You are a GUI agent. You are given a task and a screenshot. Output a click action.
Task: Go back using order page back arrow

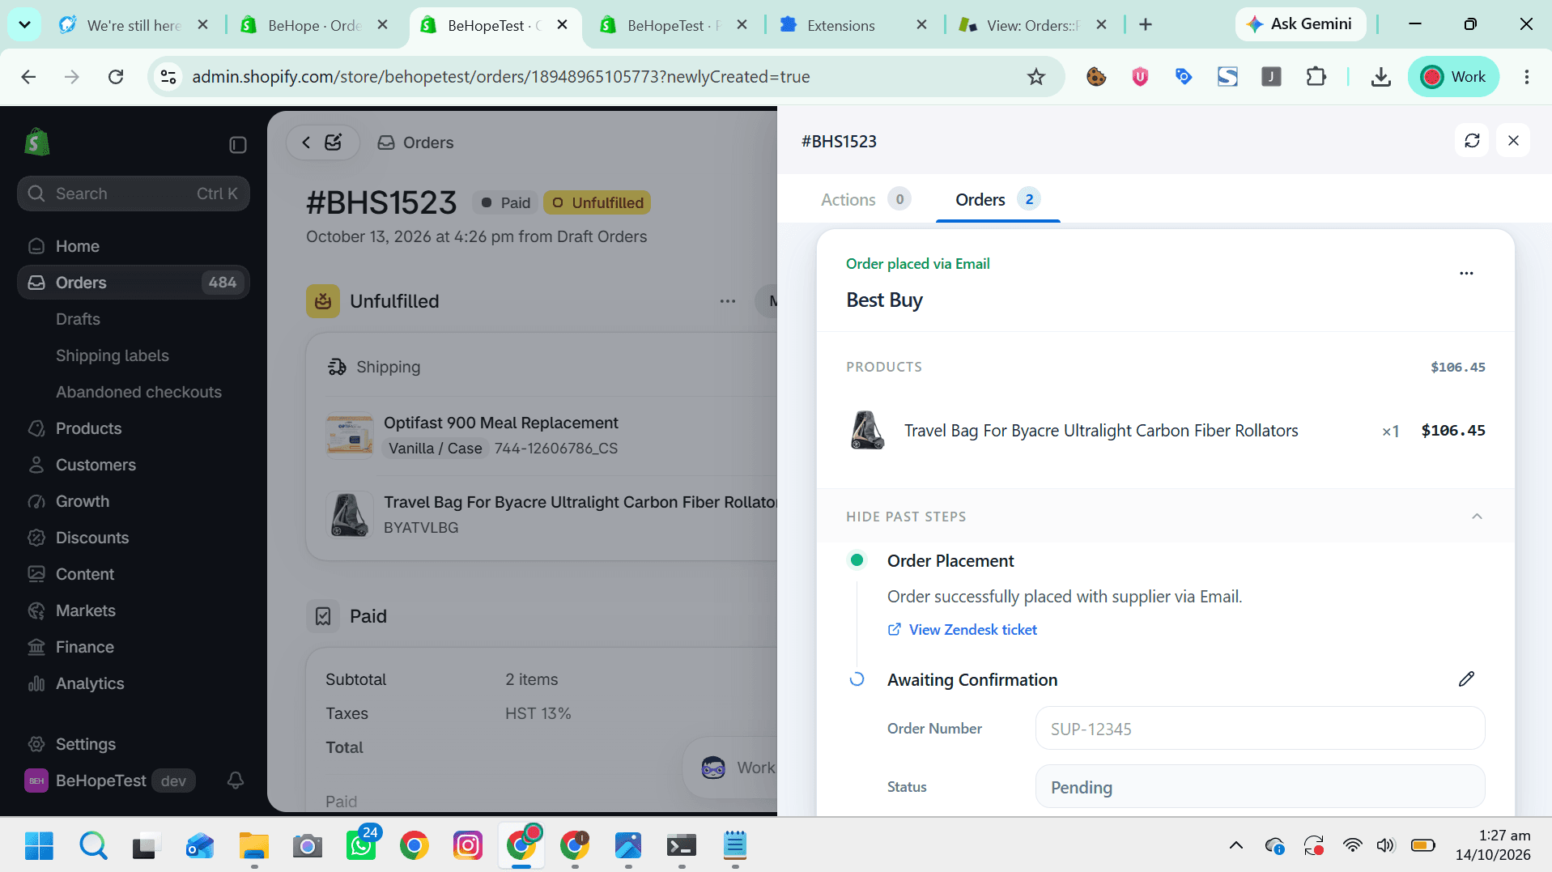pyautogui.click(x=306, y=142)
